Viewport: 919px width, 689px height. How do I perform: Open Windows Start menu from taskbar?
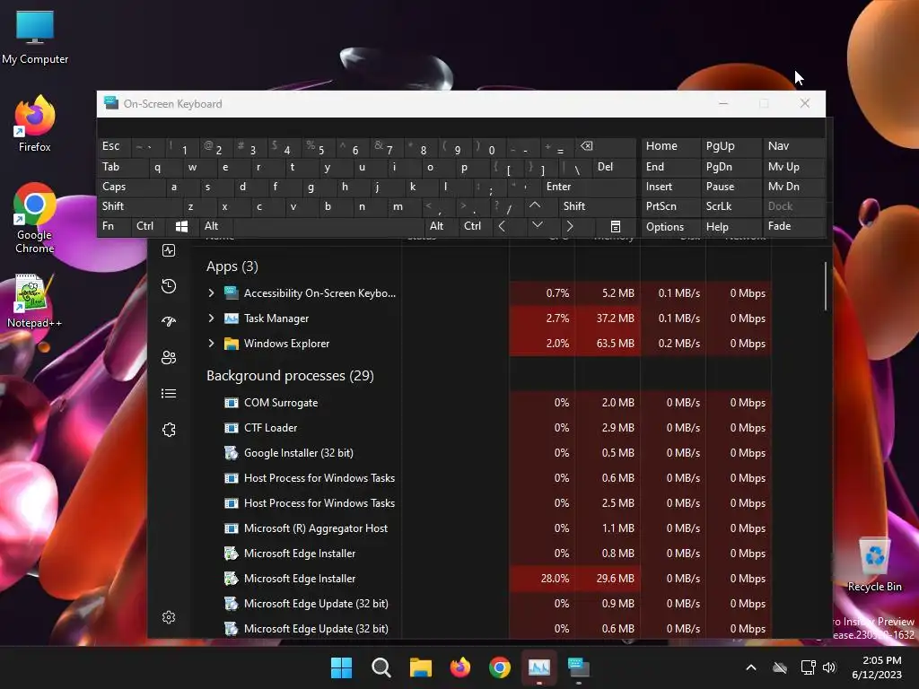341,667
